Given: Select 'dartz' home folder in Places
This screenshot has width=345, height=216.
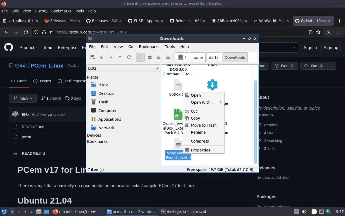Looking at the screenshot, I should click(x=103, y=85).
